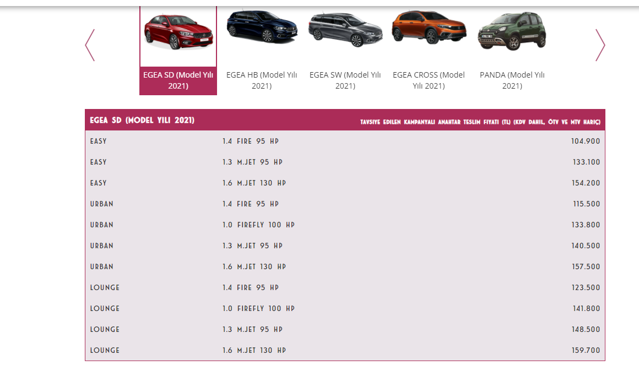The width and height of the screenshot is (639, 371).
Task: Click price 154.200
Action: coord(586,183)
